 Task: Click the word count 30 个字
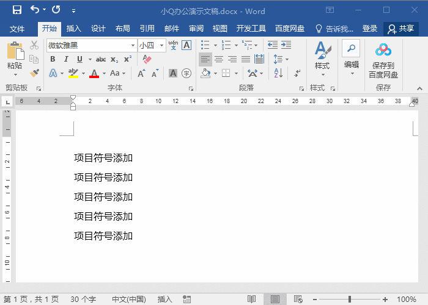pos(83,300)
